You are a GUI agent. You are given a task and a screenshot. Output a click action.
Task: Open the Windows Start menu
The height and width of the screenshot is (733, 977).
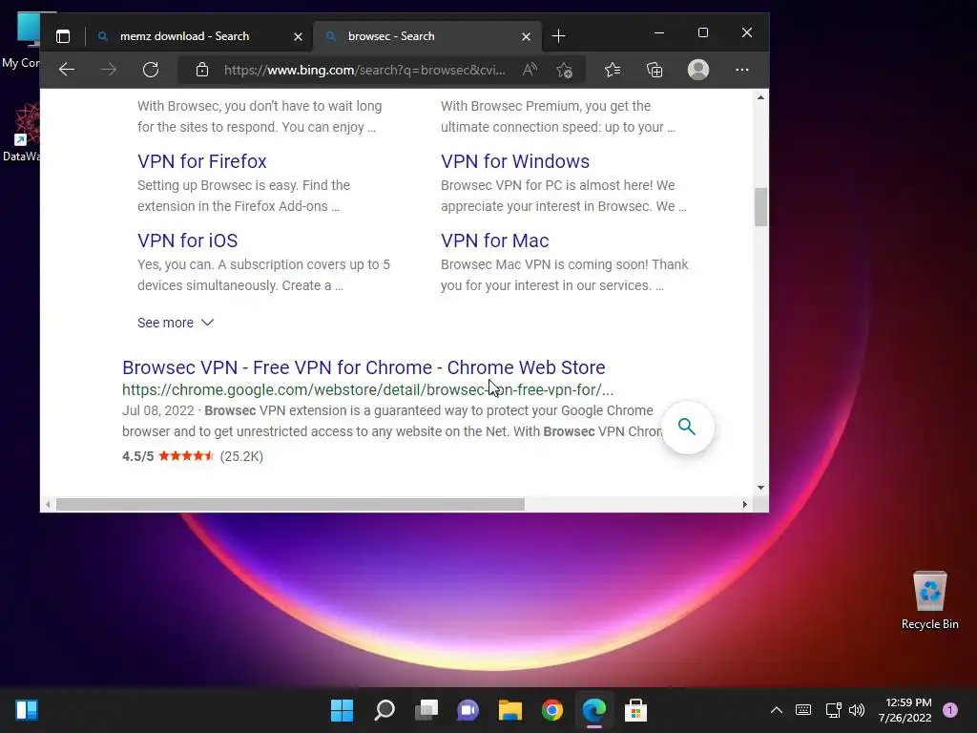[343, 710]
